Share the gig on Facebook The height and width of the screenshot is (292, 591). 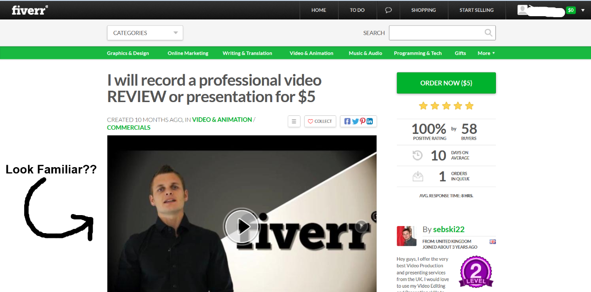348,121
